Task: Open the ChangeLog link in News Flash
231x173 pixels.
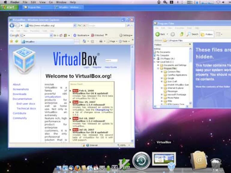Action: 102,110
